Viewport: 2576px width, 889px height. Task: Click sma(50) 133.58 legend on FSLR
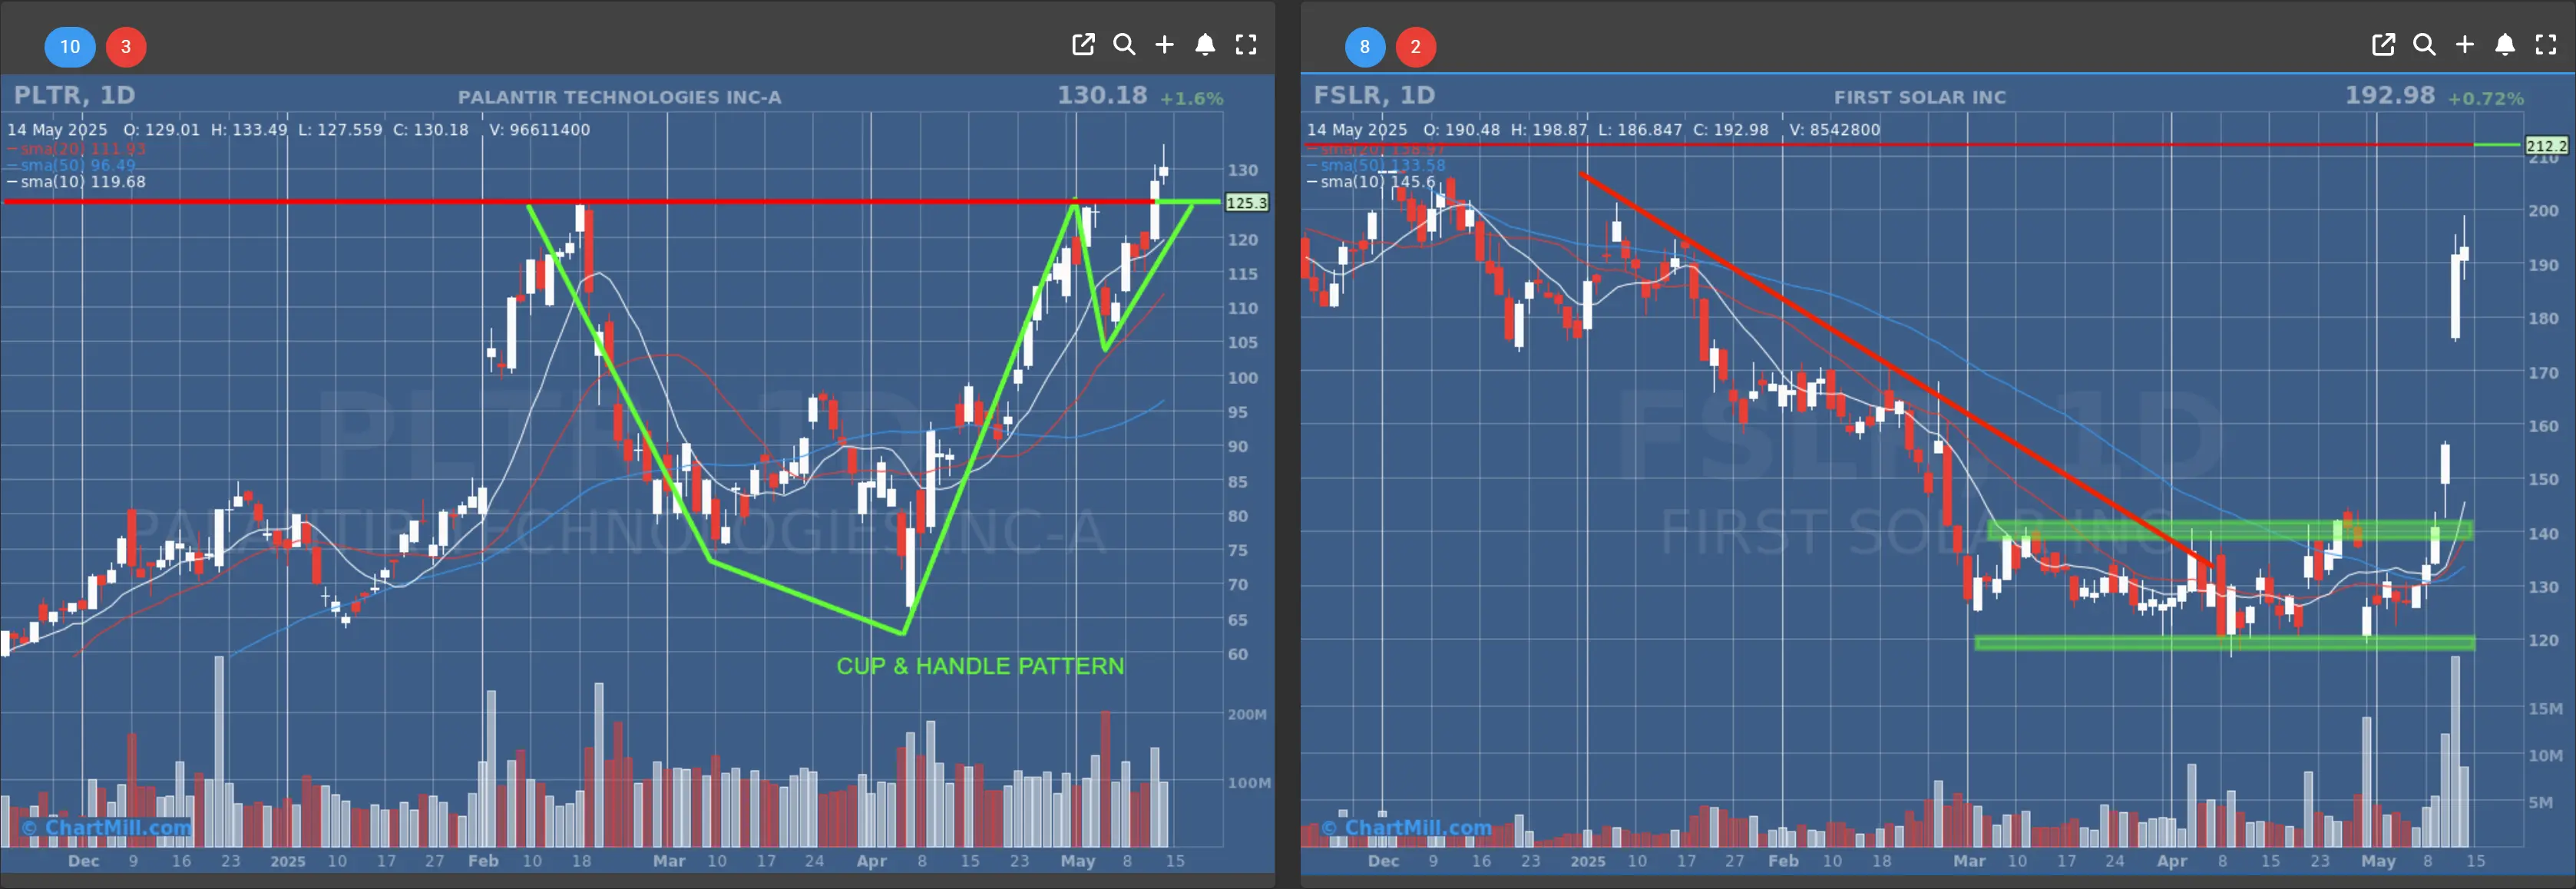coord(1376,165)
